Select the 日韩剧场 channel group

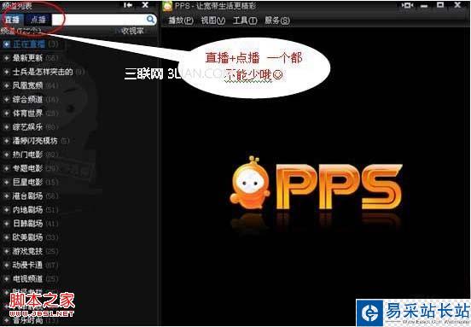coord(27,224)
